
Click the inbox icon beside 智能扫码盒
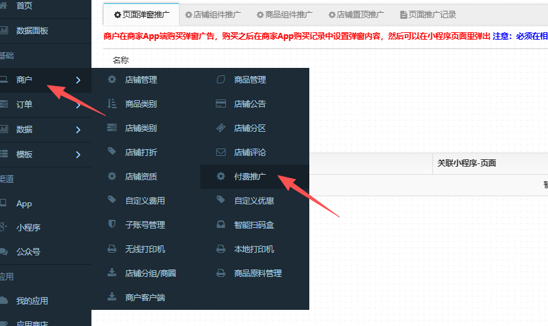coord(221,225)
